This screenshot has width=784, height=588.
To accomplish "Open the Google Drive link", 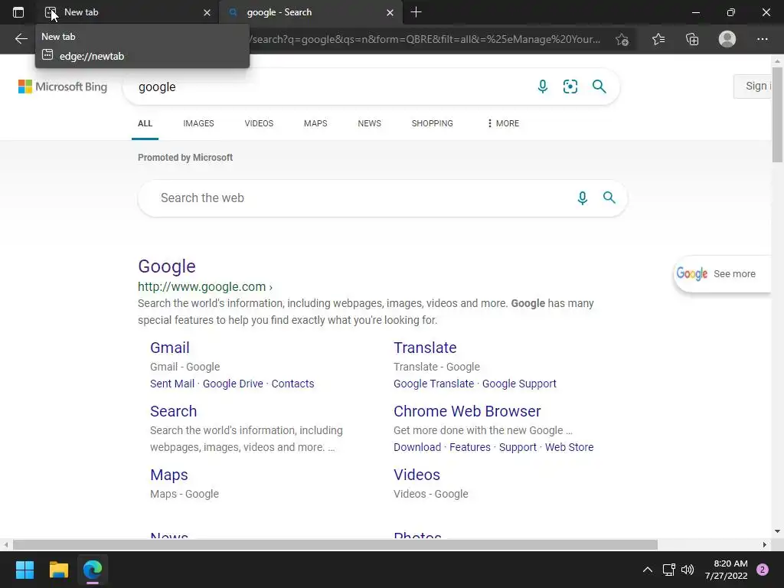I will pyautogui.click(x=233, y=384).
